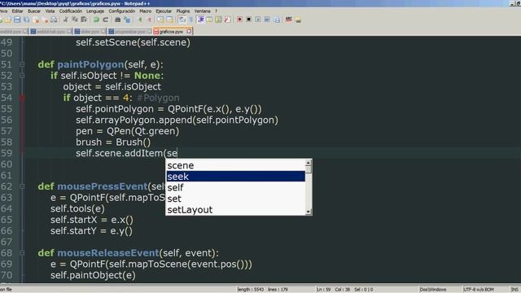Click the user defined language icon
The width and height of the screenshot is (521, 293).
click(209, 20)
